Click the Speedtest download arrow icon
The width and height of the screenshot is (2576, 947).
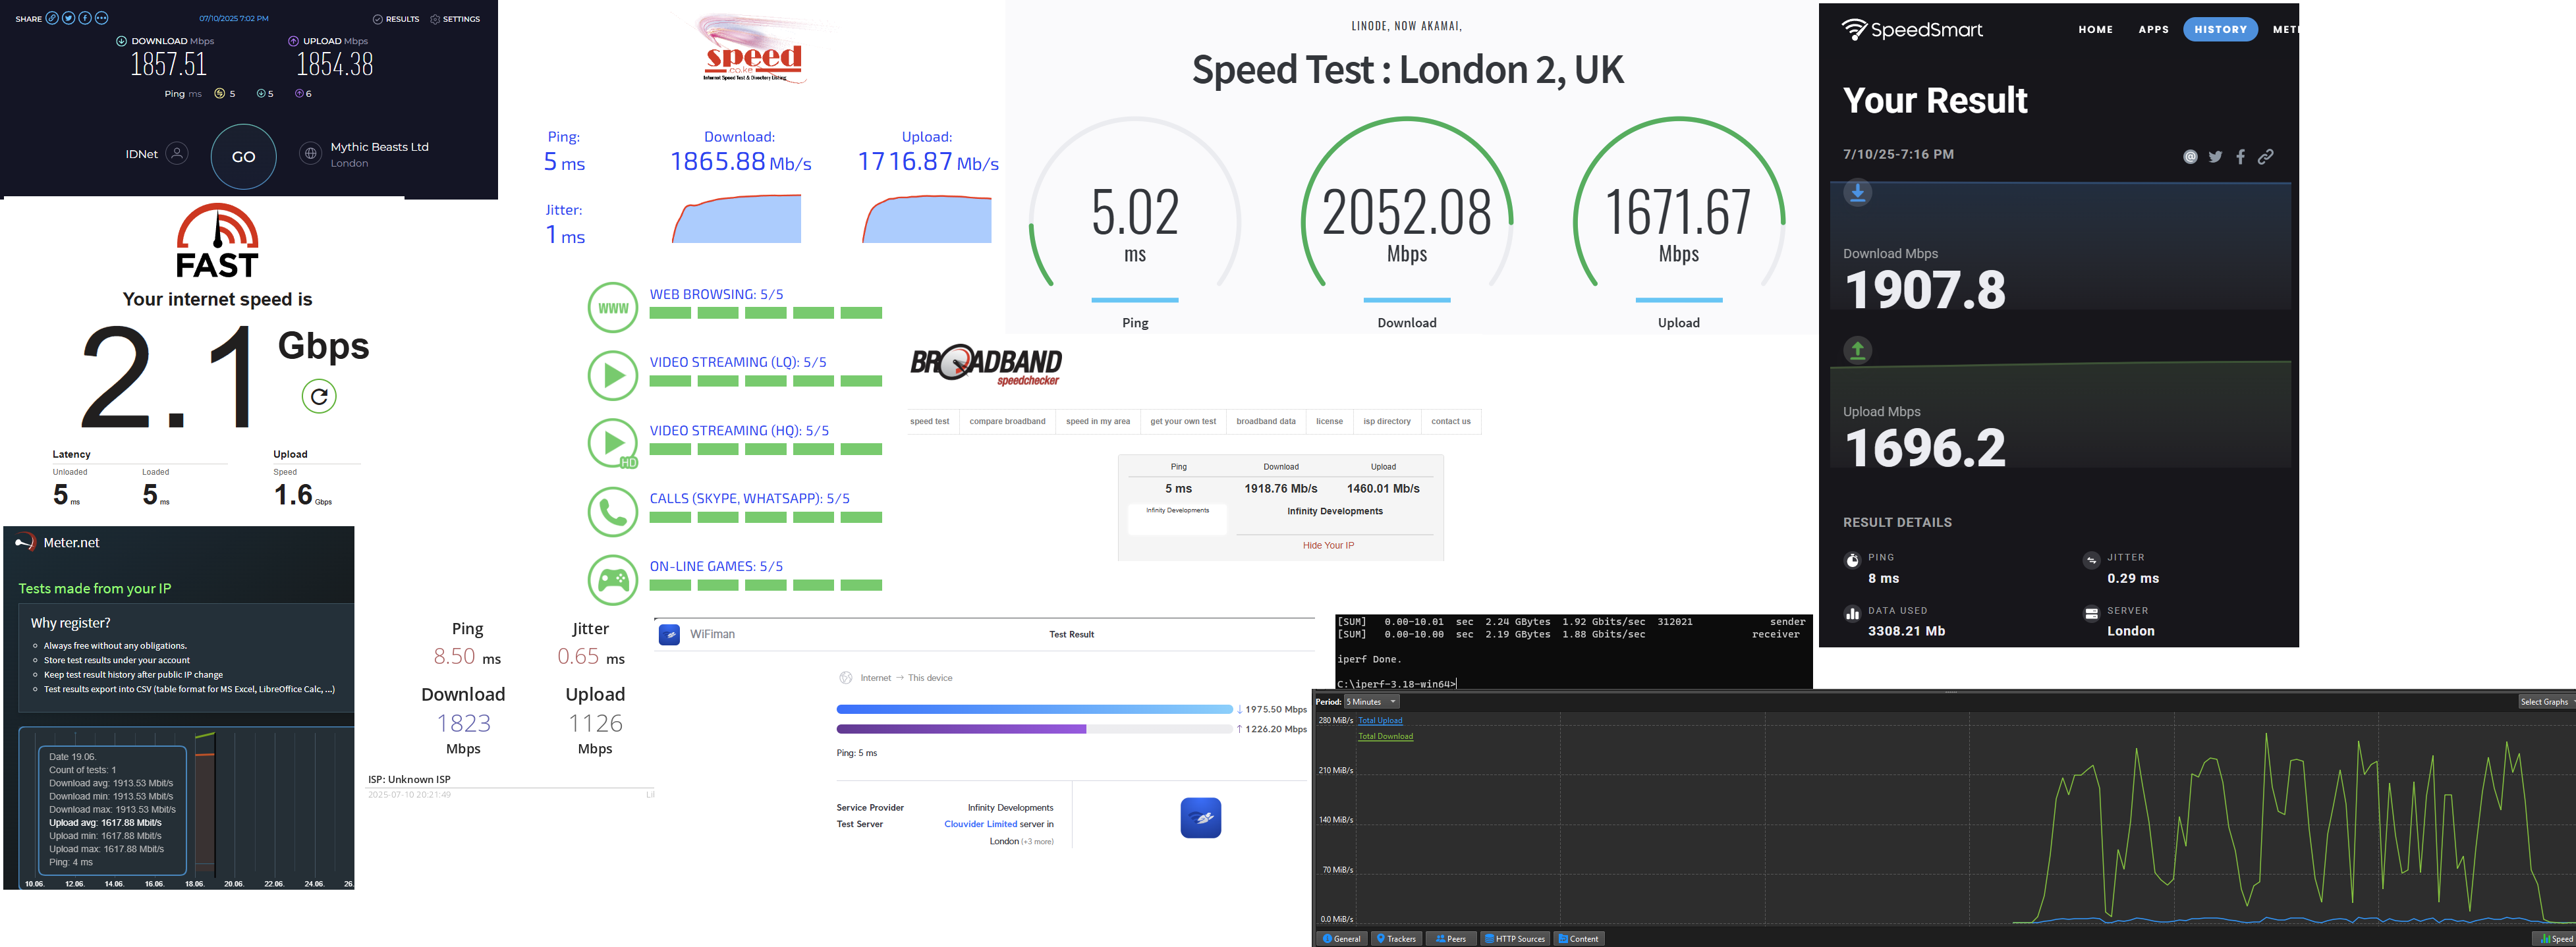click(x=121, y=41)
